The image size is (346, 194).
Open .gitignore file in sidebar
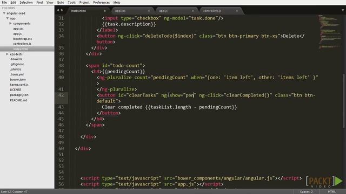pos(17,64)
